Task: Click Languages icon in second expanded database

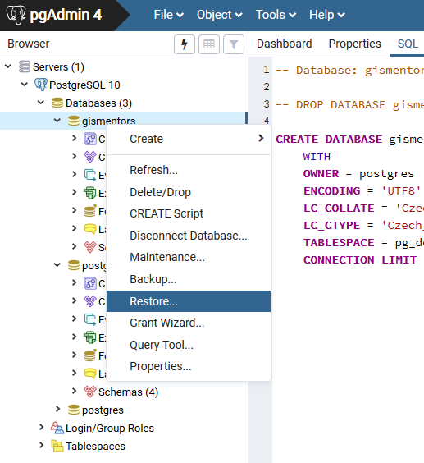Action: pos(90,374)
